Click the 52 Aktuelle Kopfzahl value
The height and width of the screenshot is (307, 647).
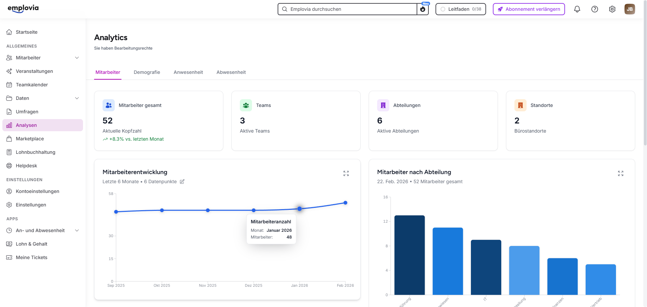[108, 120]
